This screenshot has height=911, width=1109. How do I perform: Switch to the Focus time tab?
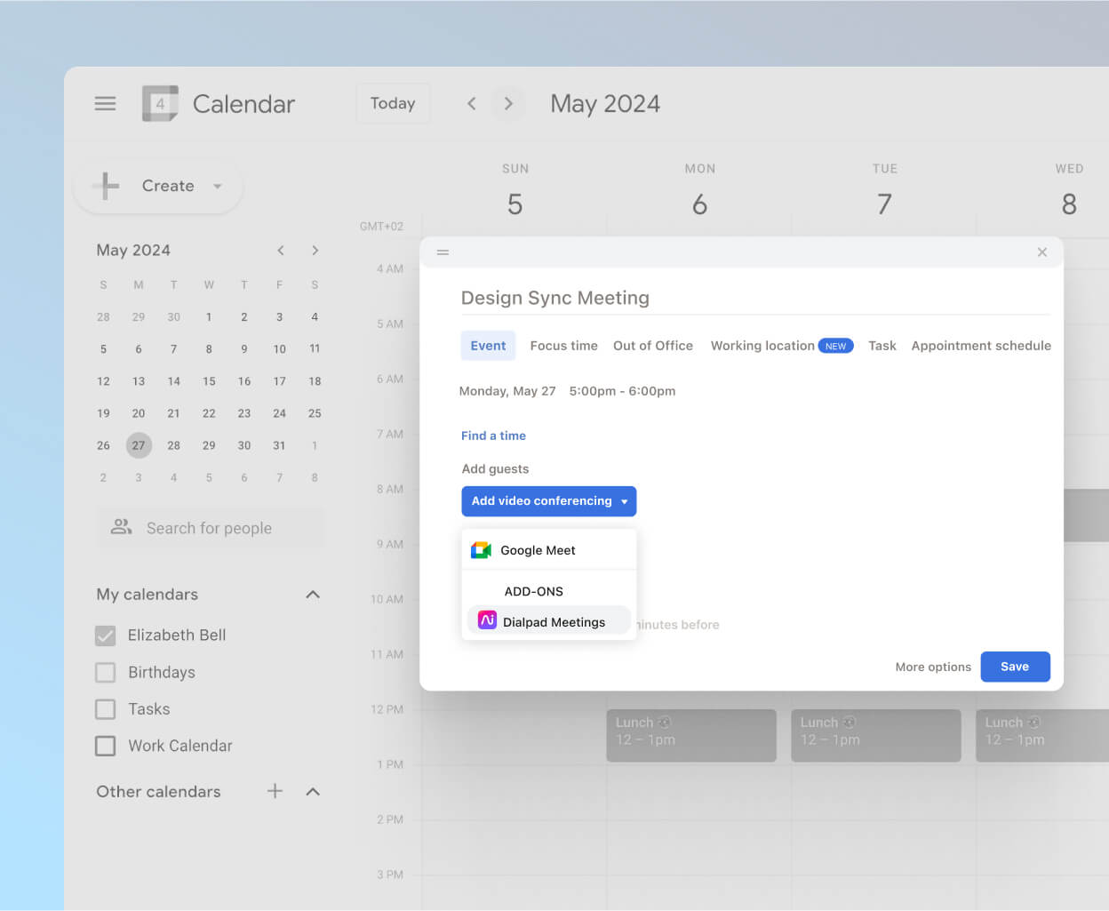tap(563, 346)
